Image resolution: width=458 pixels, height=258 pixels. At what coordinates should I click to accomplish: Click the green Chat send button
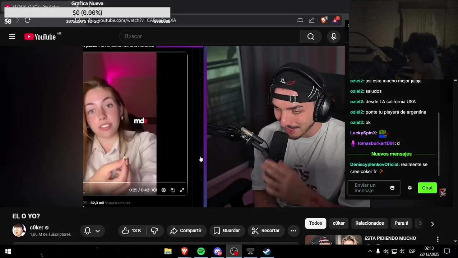(427, 188)
